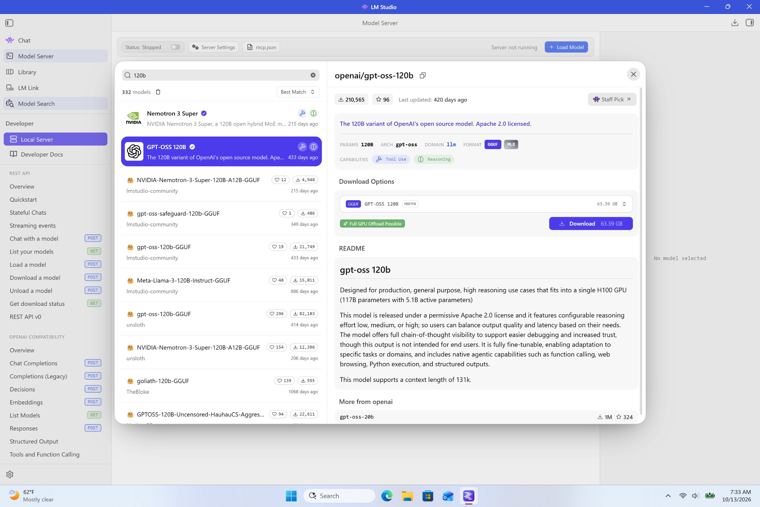Select the MLX format badge
The width and height of the screenshot is (760, 507).
point(511,145)
